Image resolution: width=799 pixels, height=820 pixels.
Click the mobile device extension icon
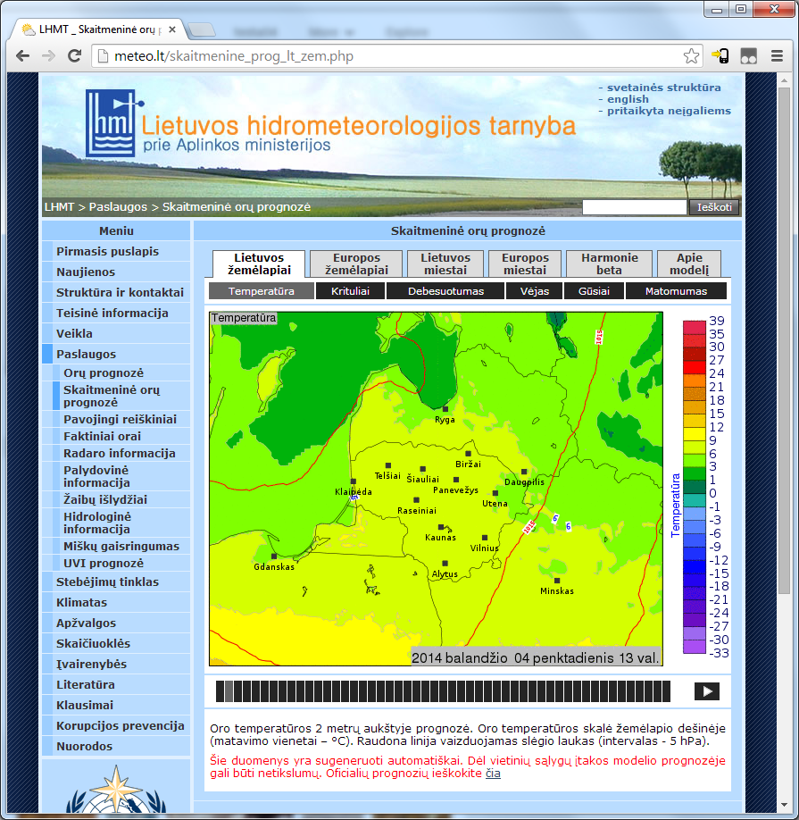[720, 56]
